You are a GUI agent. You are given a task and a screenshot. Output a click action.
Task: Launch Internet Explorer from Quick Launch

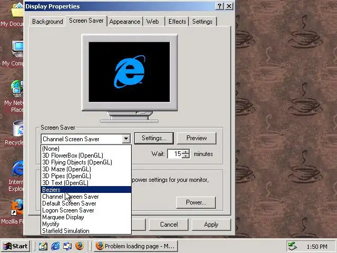[x=55, y=246]
